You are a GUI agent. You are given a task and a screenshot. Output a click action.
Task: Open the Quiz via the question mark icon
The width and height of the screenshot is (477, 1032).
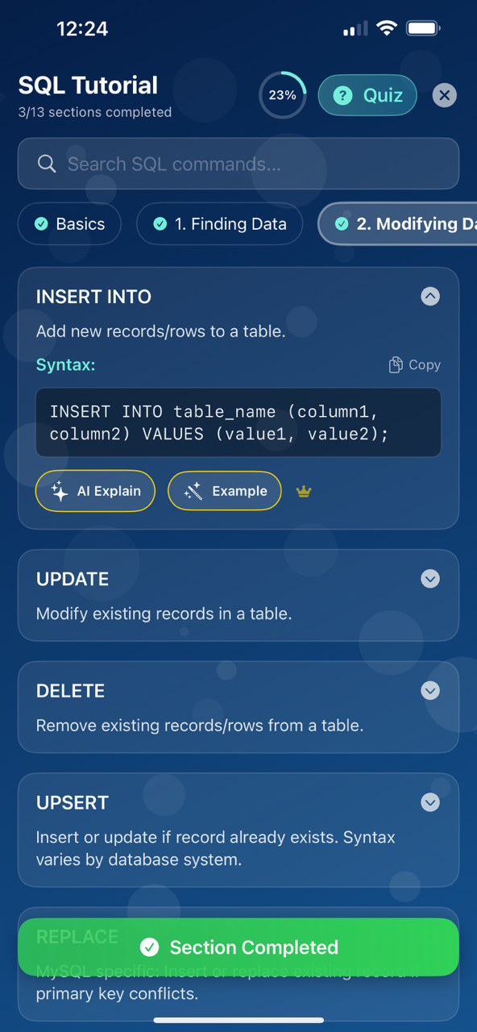pos(342,95)
